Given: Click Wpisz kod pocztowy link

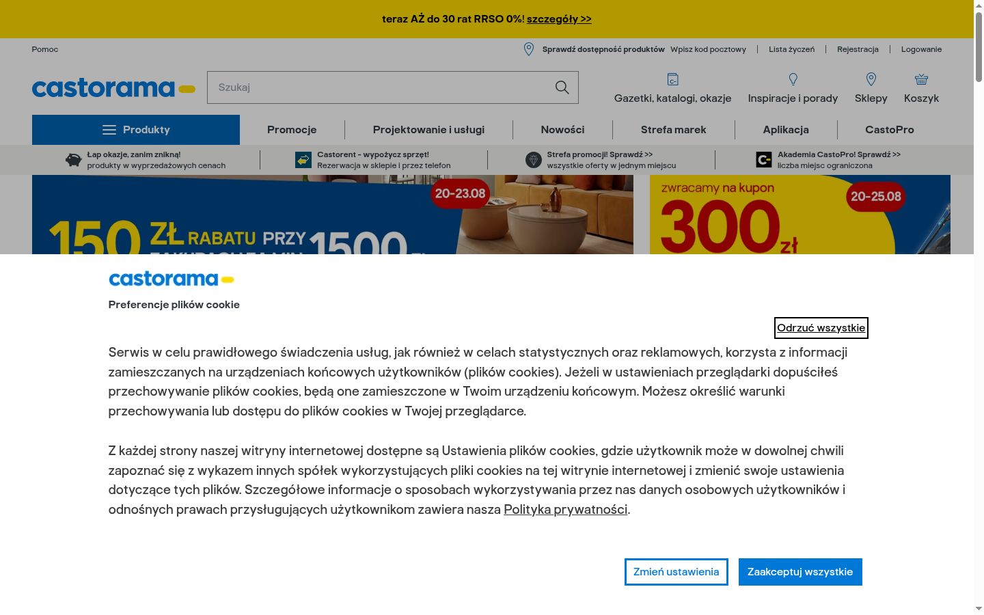Looking at the screenshot, I should 708,49.
